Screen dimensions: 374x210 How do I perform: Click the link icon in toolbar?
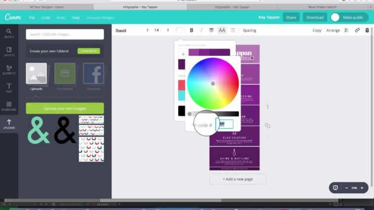point(357,31)
